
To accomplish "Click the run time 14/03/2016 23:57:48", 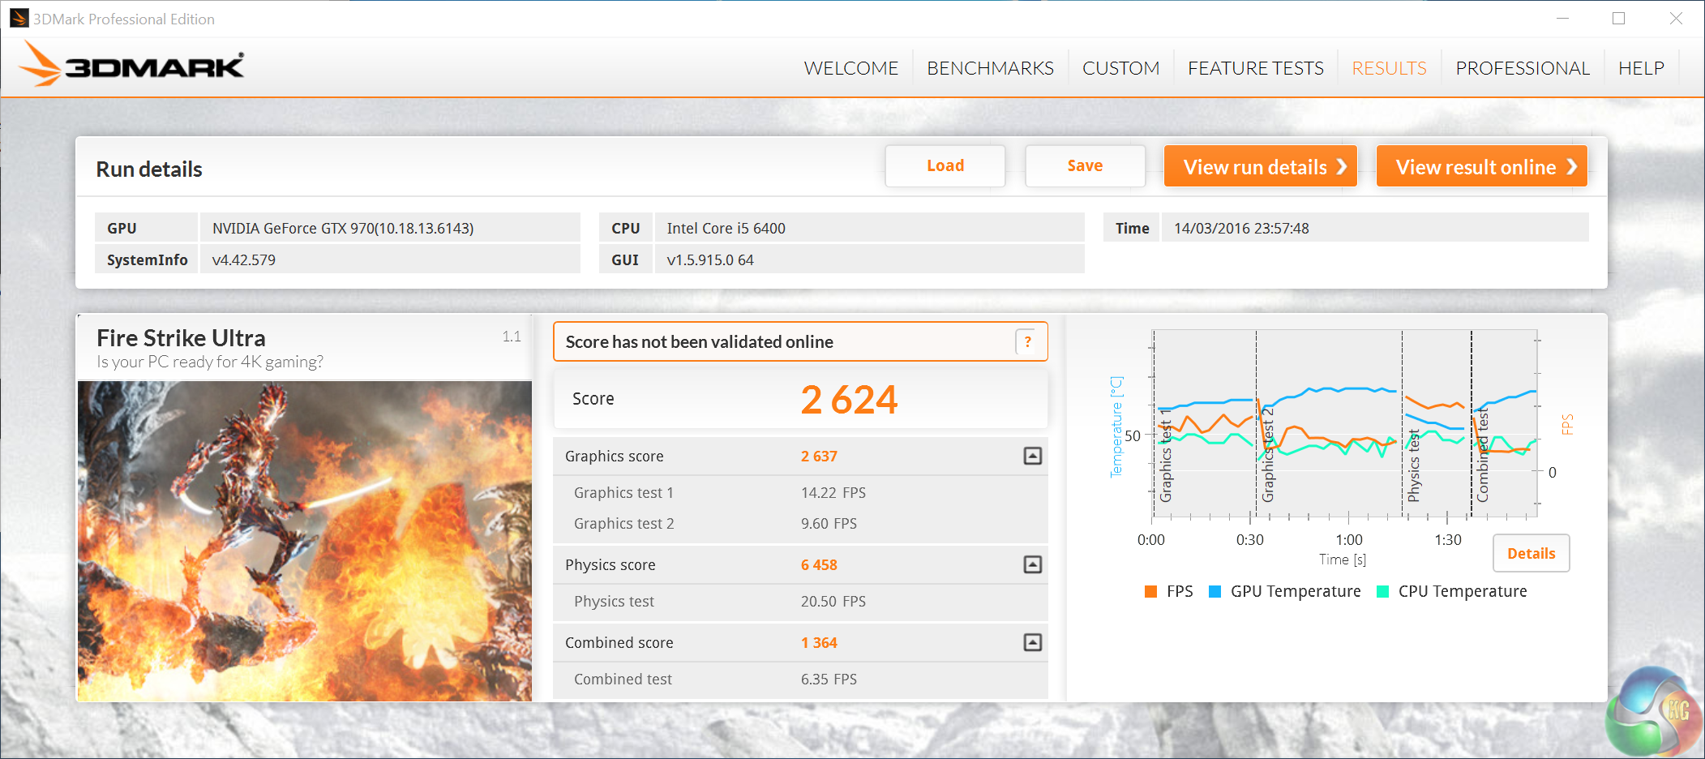I will click(x=1241, y=229).
